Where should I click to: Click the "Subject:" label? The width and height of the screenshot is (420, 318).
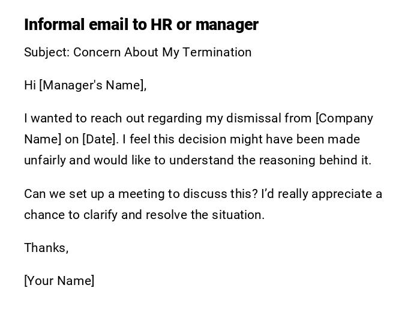[47, 52]
